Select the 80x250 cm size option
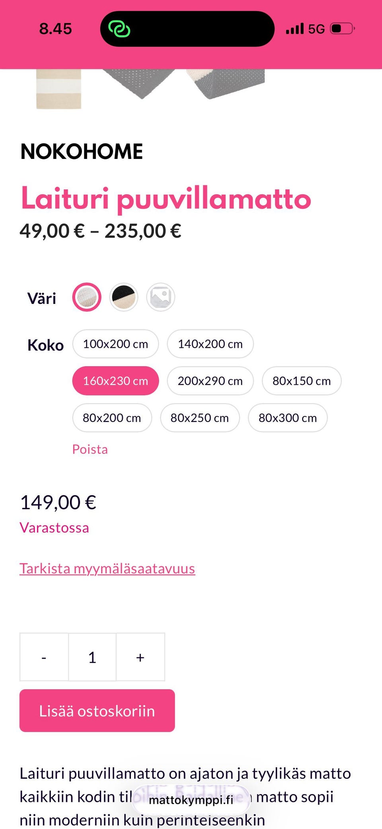Screen dimensions: 382x829 [200, 418]
